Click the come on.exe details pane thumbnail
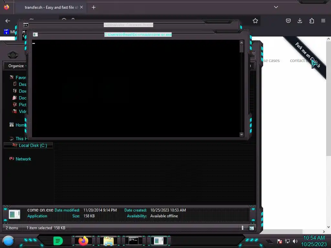Viewport: 331px width, 248px height. [x=14, y=214]
